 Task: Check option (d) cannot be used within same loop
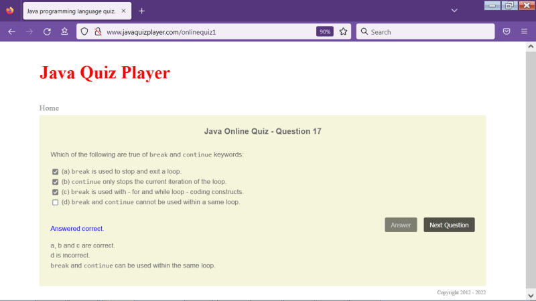point(55,203)
